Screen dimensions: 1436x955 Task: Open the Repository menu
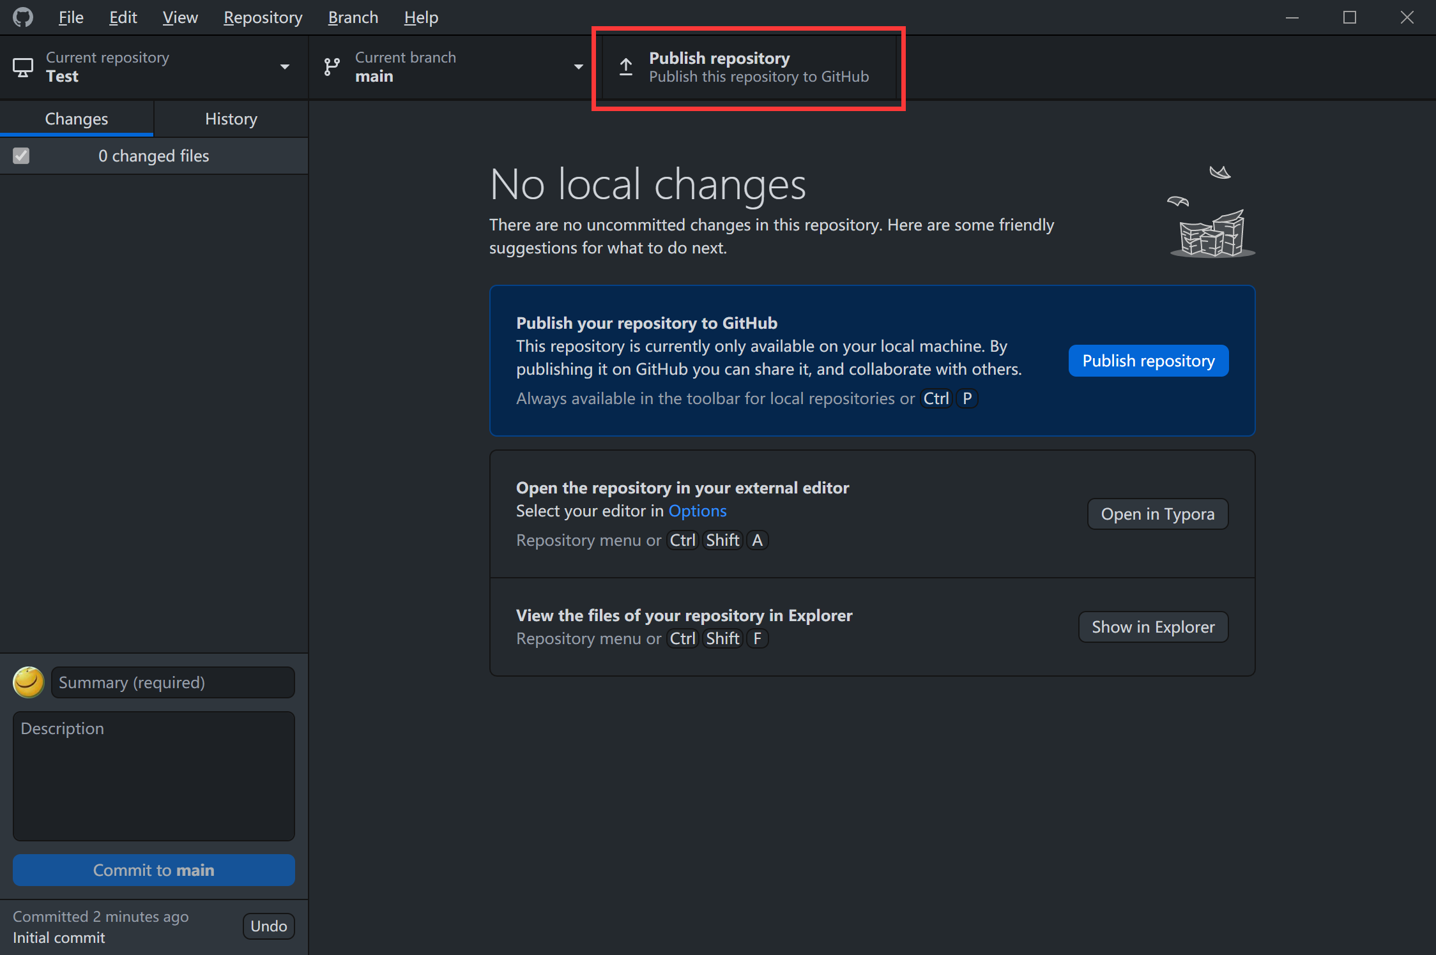263,17
